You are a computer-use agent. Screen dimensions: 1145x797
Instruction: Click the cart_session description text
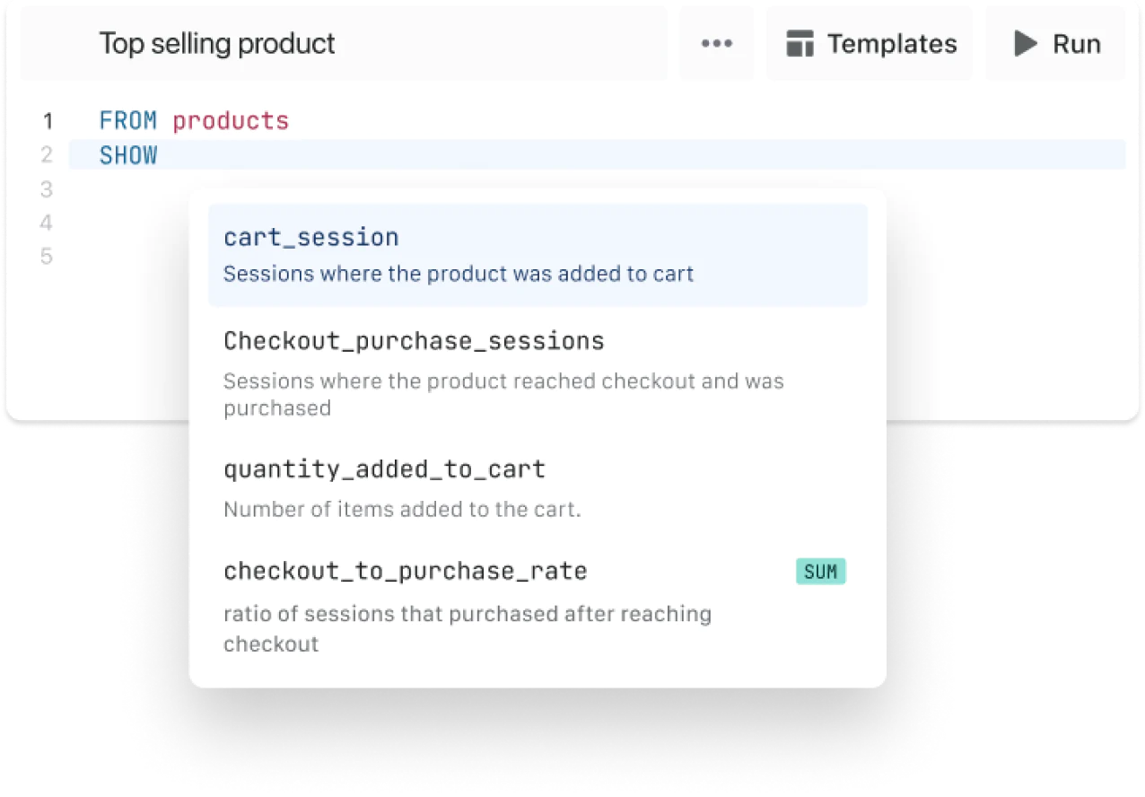pos(458,274)
